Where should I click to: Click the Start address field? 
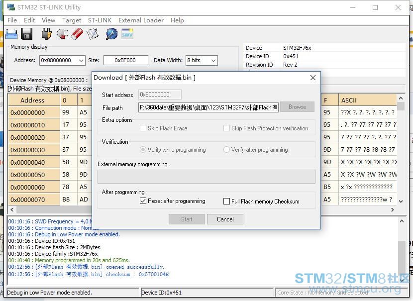[x=160, y=94]
